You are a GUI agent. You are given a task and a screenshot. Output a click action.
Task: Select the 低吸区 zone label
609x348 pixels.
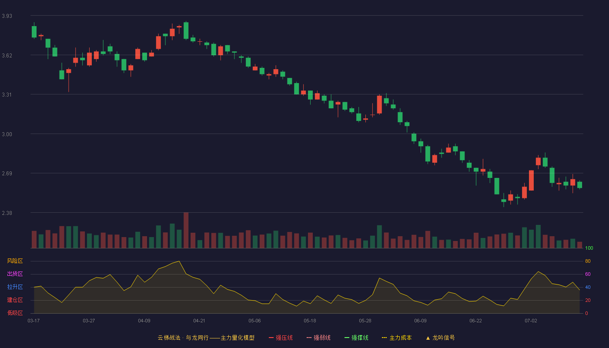[15, 313]
